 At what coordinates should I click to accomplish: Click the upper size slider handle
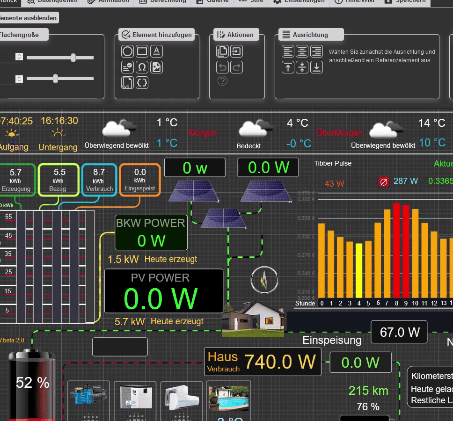[73, 58]
